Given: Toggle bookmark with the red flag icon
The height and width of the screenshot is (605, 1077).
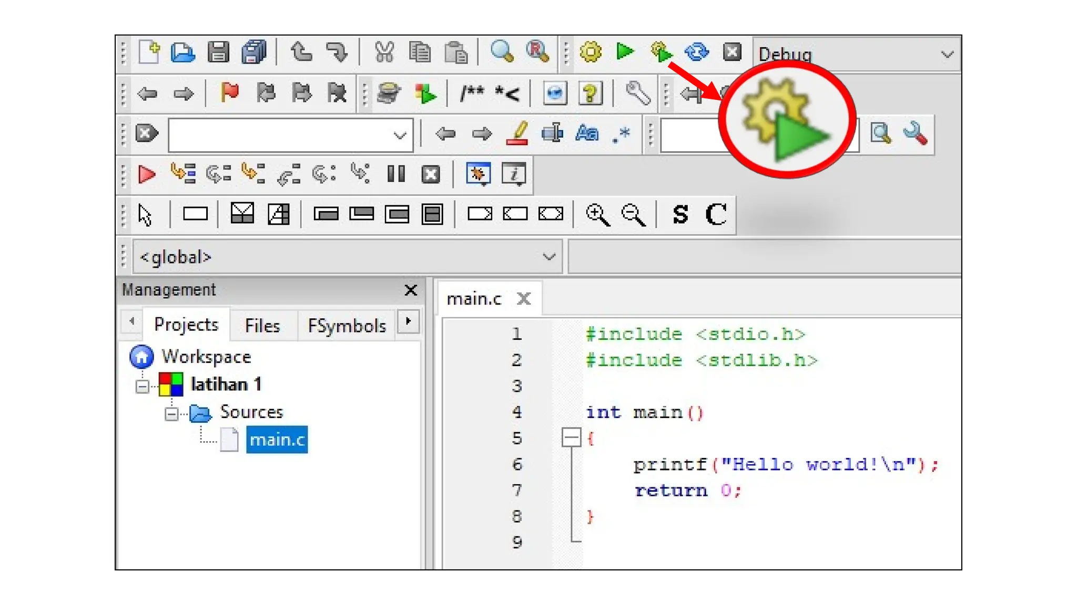Looking at the screenshot, I should pyautogui.click(x=230, y=93).
